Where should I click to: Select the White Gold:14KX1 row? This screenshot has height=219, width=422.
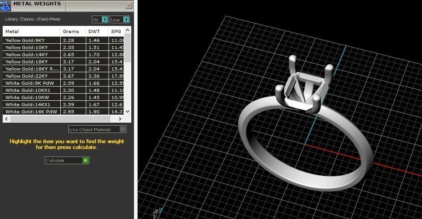[63, 104]
